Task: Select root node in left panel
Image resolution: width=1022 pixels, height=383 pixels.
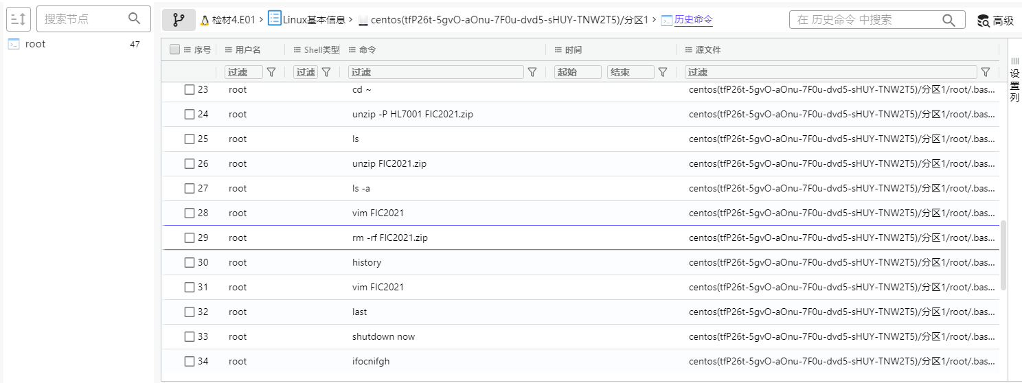Action: coord(35,44)
